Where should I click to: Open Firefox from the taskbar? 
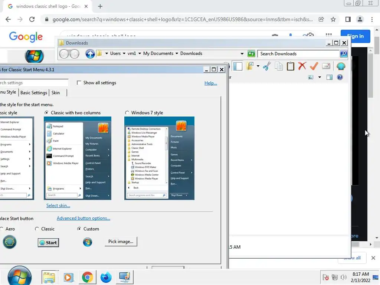pyautogui.click(x=106, y=277)
